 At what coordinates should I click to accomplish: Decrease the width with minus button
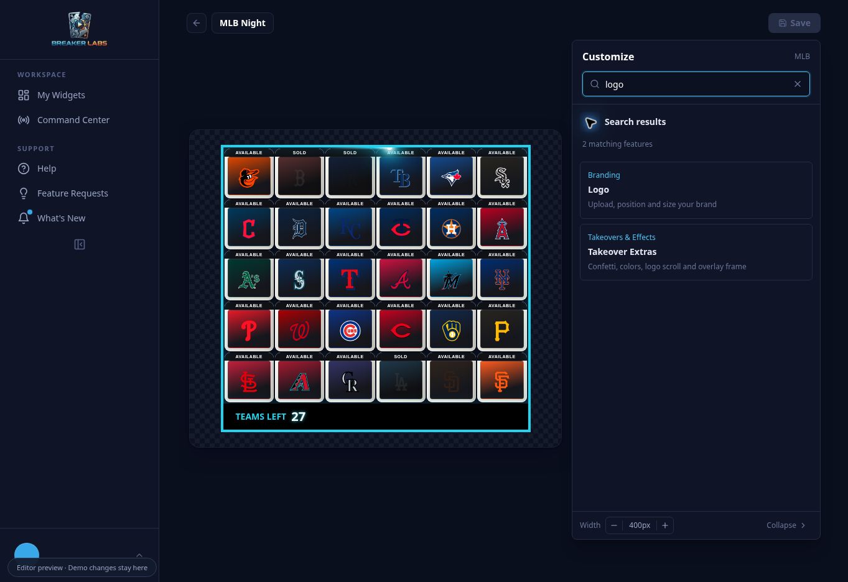pyautogui.click(x=614, y=525)
